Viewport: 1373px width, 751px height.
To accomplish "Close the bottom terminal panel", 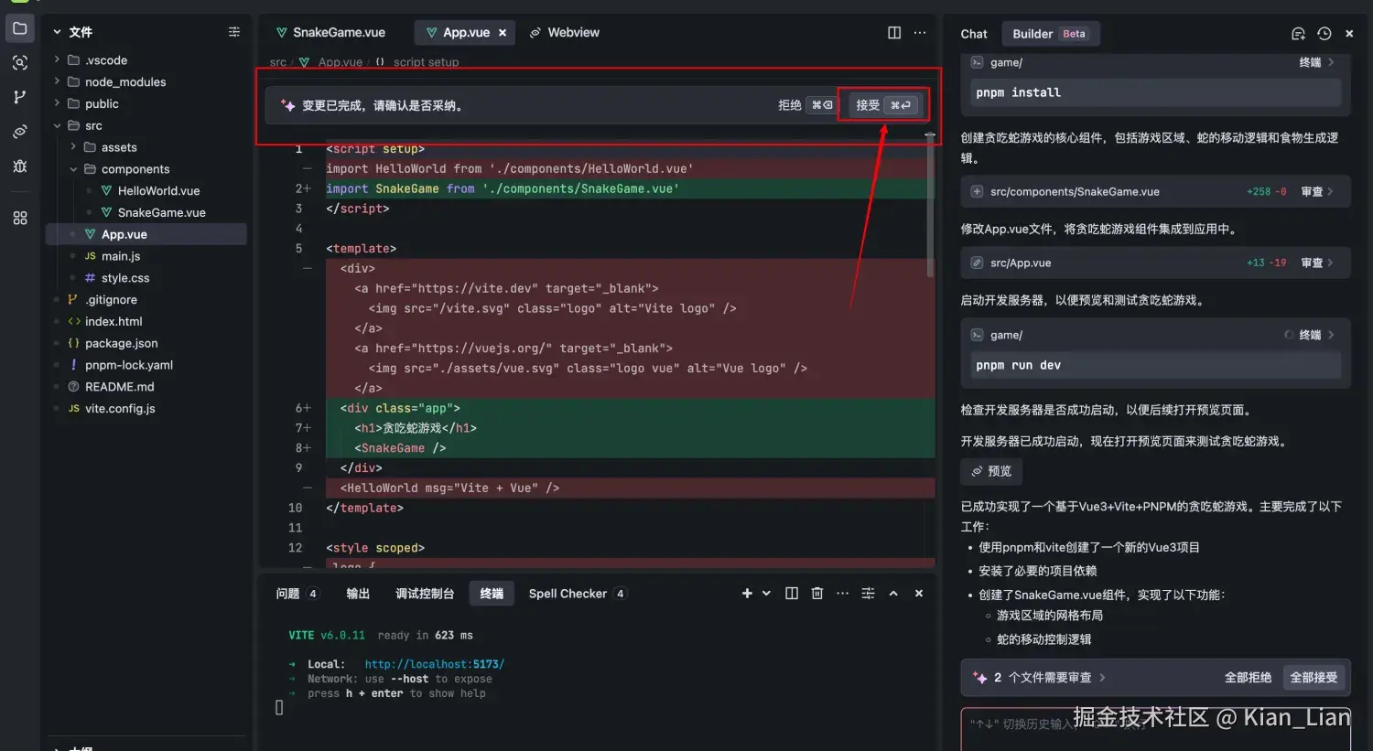I will (x=919, y=594).
